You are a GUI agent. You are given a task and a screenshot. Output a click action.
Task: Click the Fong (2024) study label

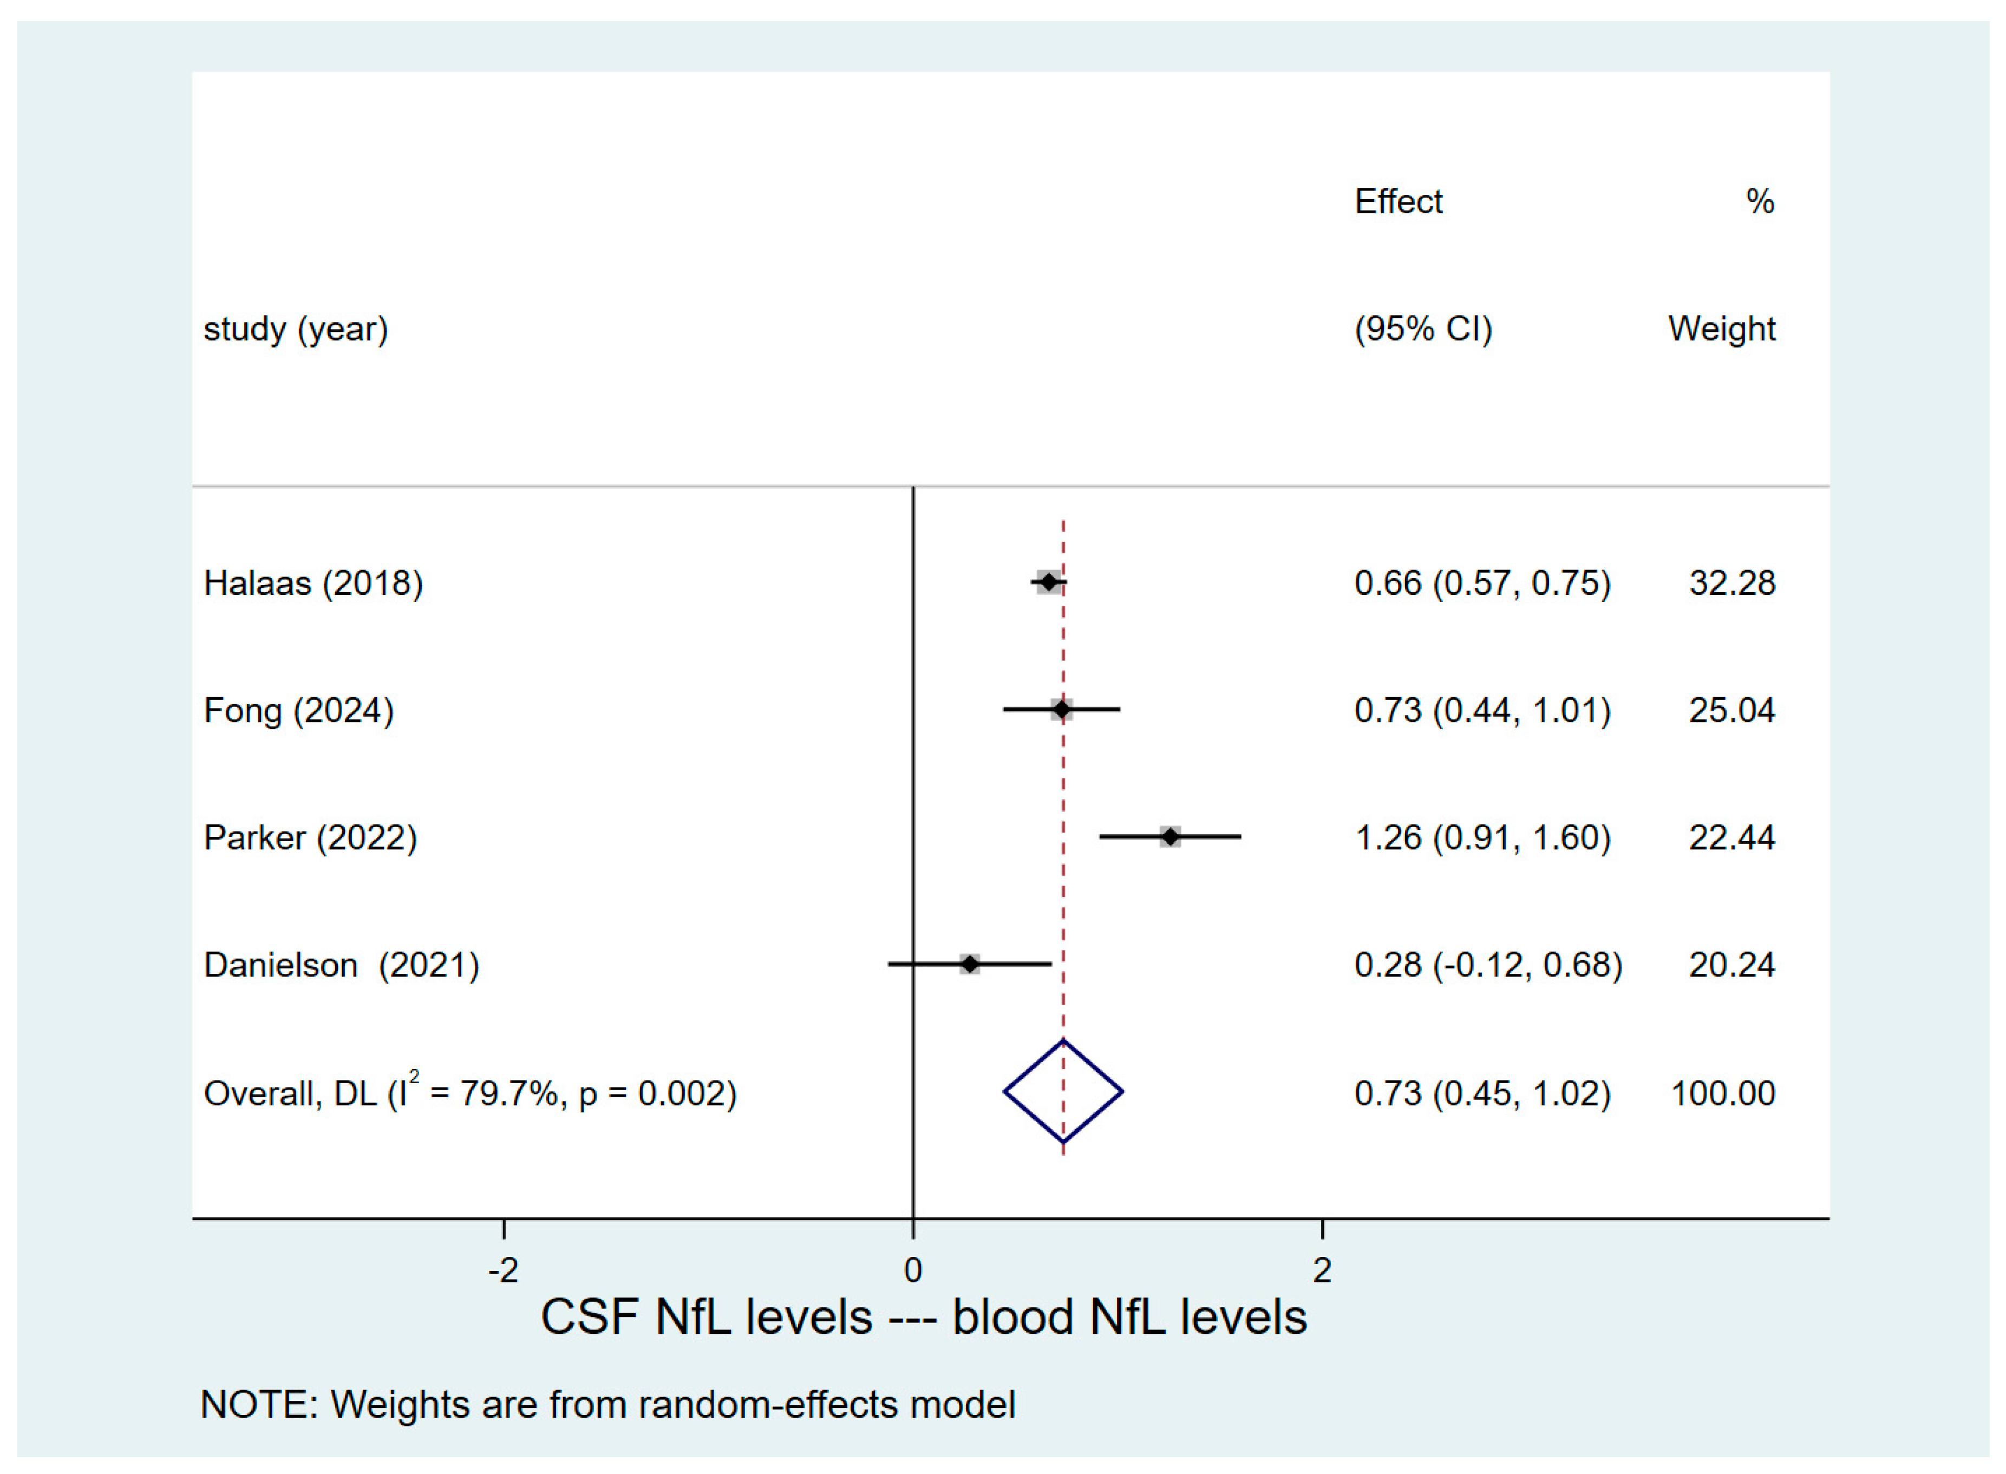[299, 710]
